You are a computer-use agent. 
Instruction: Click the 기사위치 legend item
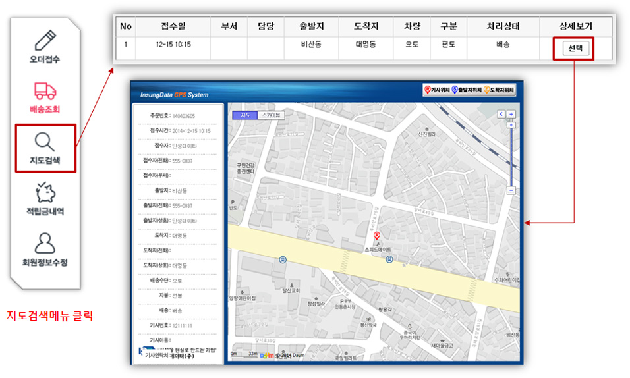pos(438,90)
